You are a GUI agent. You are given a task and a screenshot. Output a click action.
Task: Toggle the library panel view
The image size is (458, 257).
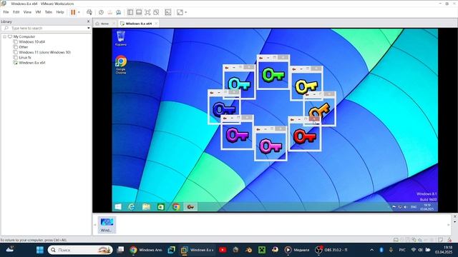[x=130, y=12]
